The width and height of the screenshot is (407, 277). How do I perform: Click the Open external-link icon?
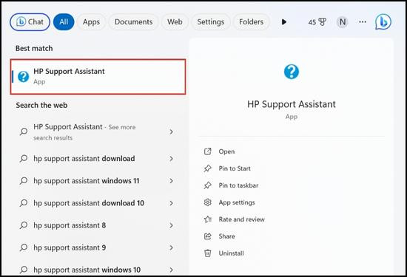coord(208,151)
